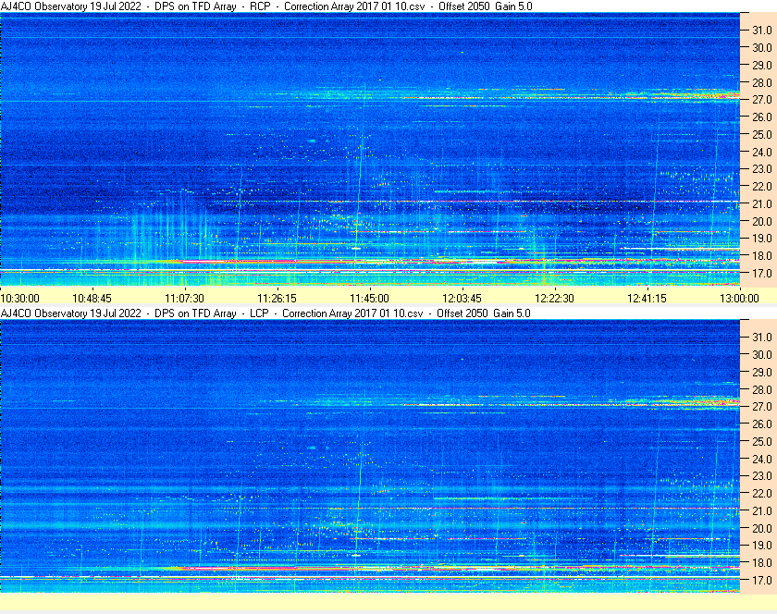Click 31.0 MHz label on RCP panel

point(761,30)
